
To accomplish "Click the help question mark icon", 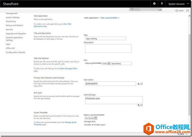I will point(162,4).
